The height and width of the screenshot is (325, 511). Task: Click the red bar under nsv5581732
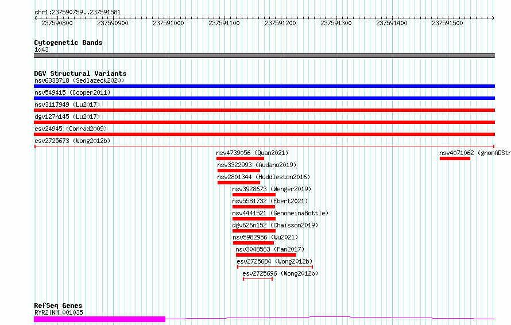(254, 207)
